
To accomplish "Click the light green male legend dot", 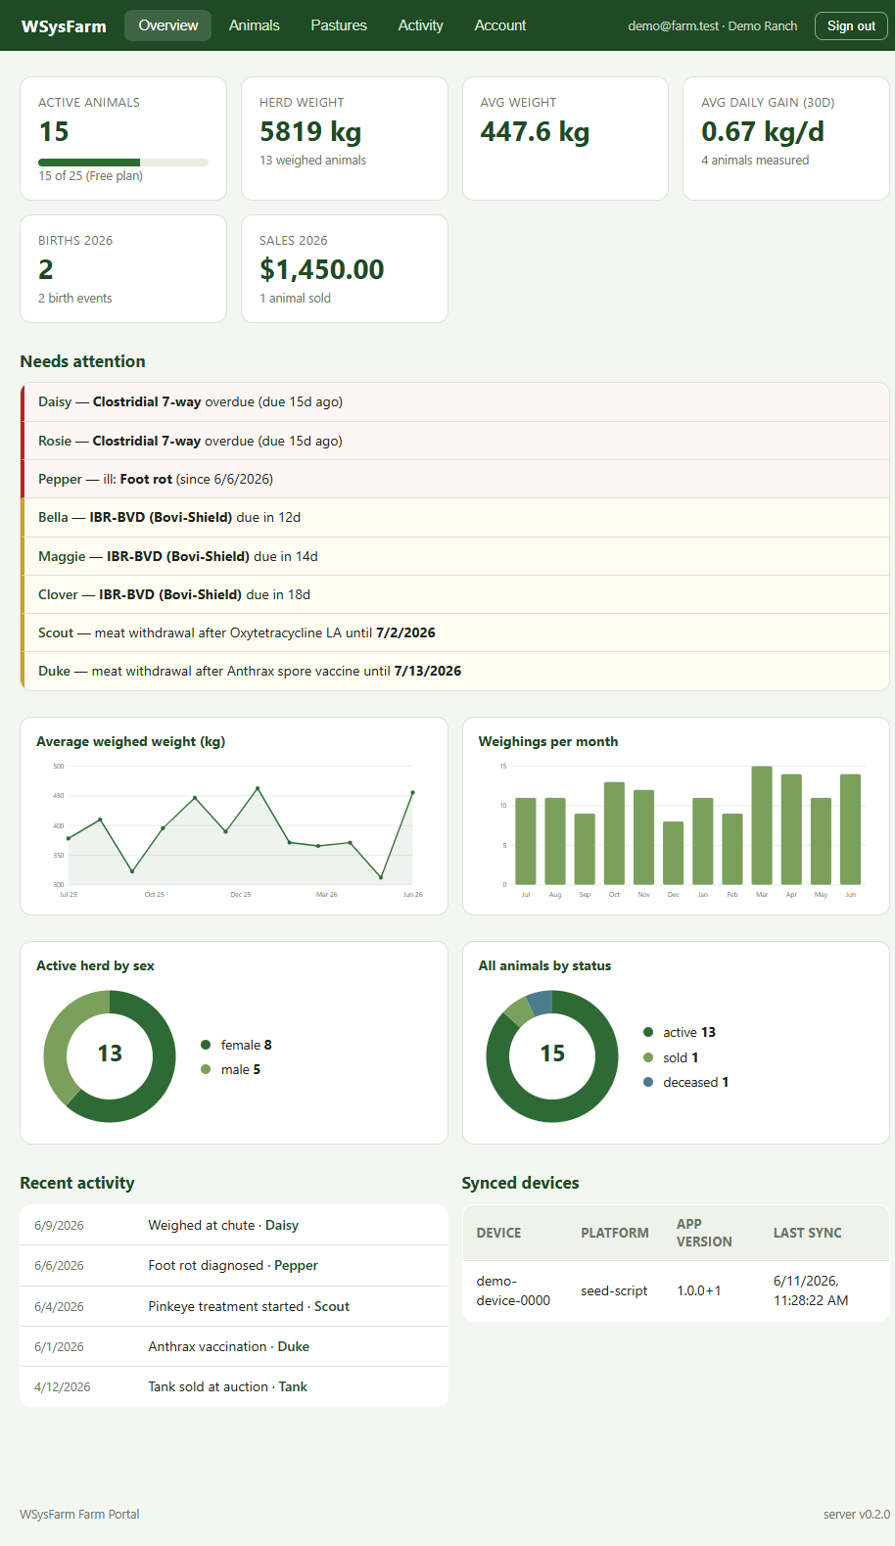I will [x=206, y=1069].
